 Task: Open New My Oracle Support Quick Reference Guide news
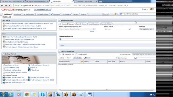click(x=19, y=39)
